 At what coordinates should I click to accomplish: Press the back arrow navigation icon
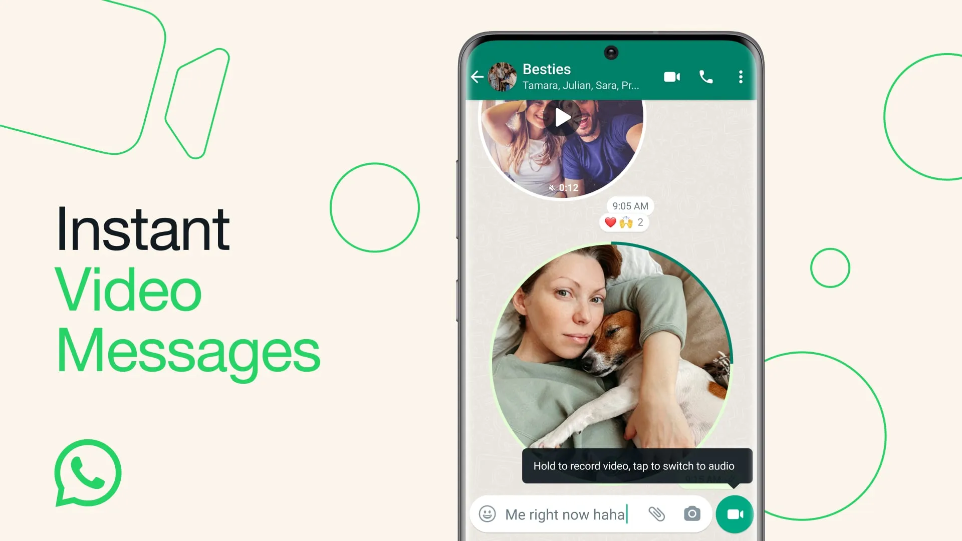477,75
